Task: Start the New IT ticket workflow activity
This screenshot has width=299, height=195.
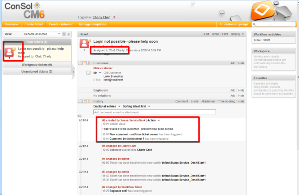Action: click(262, 40)
